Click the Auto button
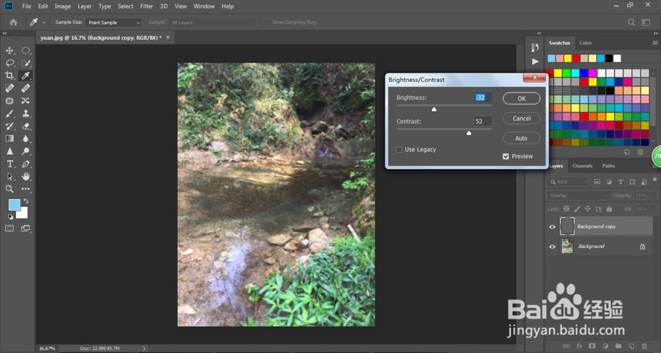Screen dimensions: 661x353 [x=522, y=138]
